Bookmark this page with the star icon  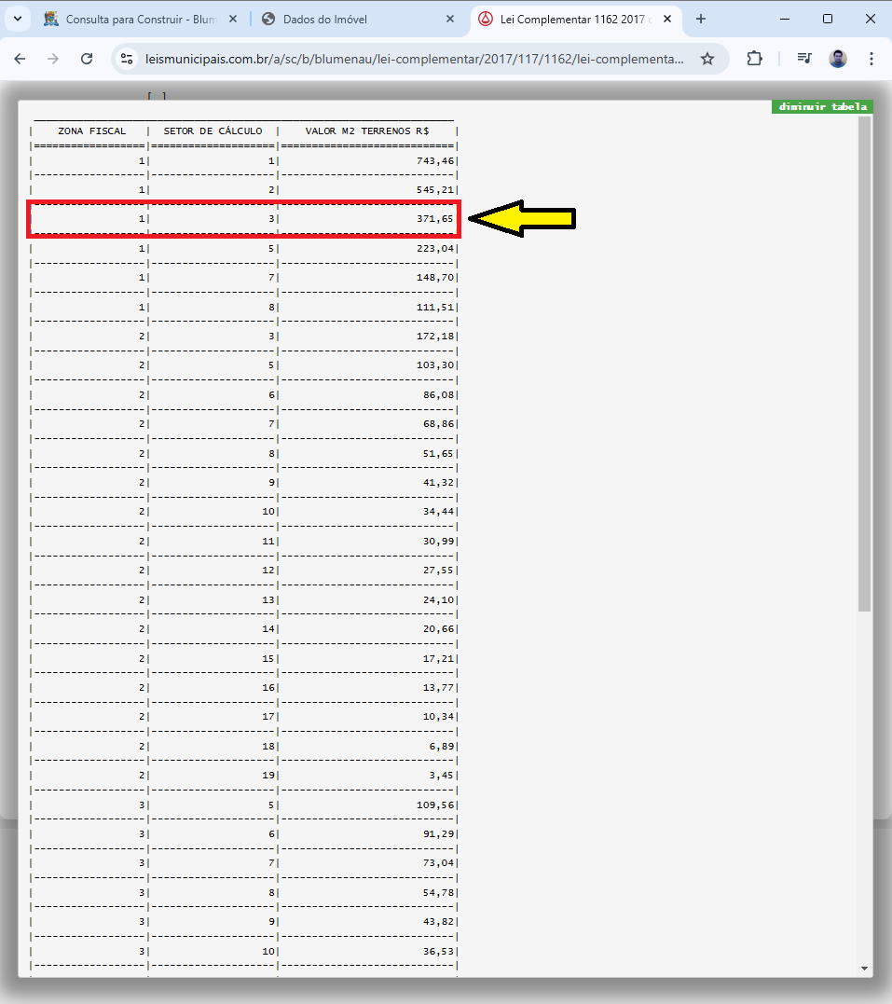coord(707,59)
